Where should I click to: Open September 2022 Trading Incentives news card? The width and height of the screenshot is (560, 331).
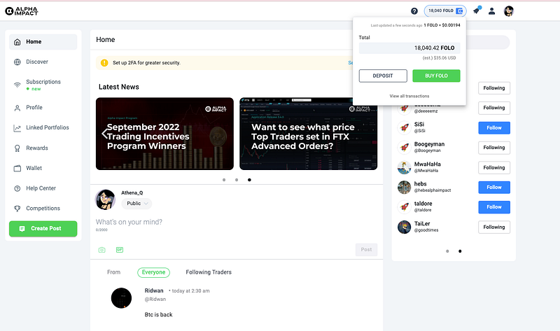[x=164, y=134]
